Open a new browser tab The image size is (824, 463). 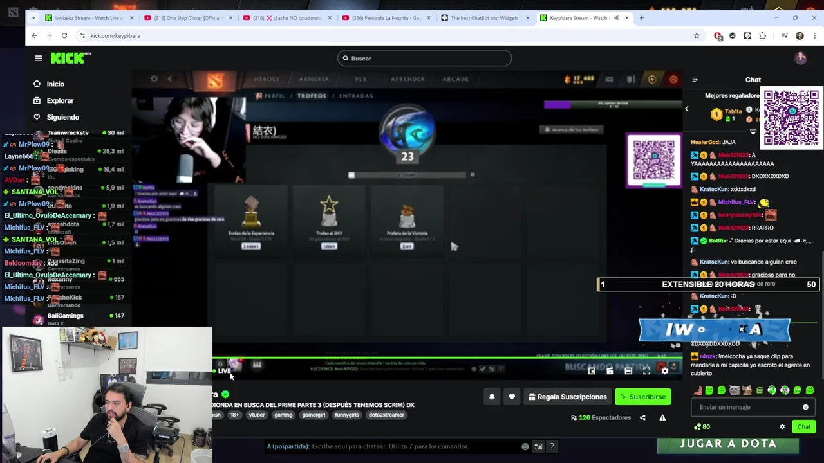coord(641,18)
